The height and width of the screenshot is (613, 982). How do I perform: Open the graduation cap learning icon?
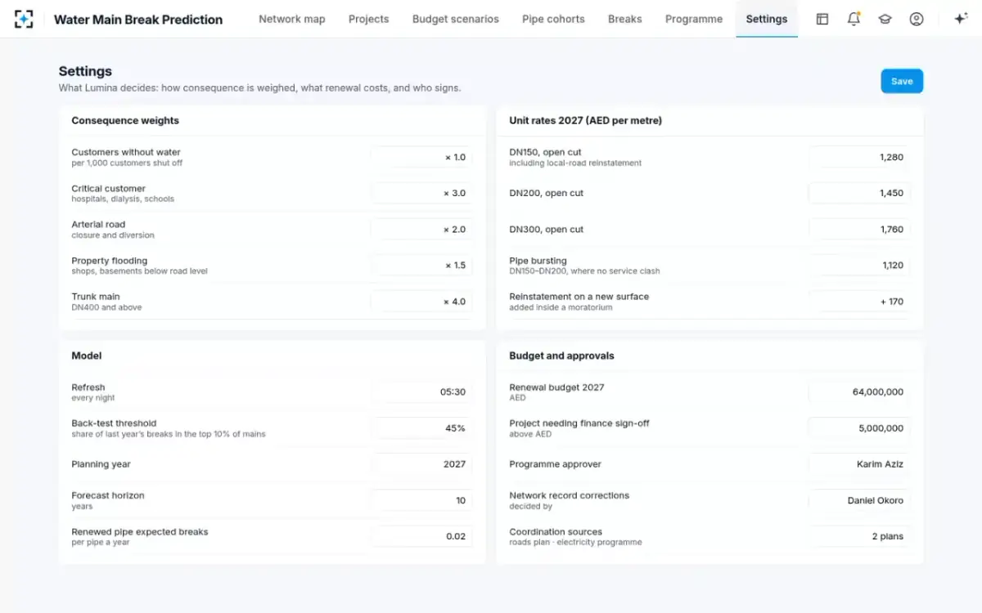[885, 19]
